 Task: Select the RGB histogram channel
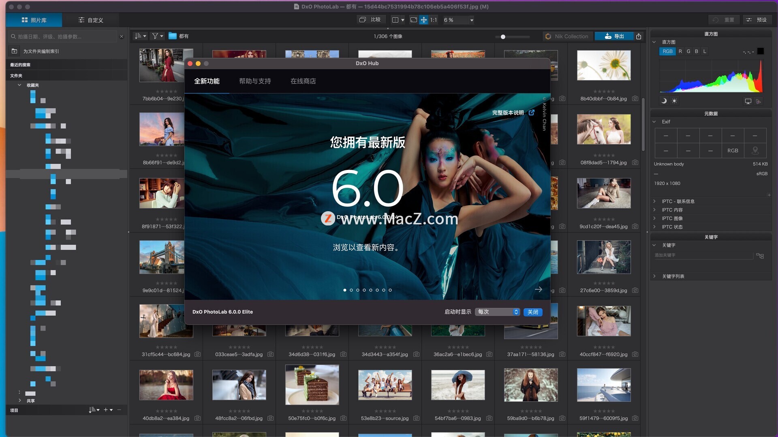[667, 51]
